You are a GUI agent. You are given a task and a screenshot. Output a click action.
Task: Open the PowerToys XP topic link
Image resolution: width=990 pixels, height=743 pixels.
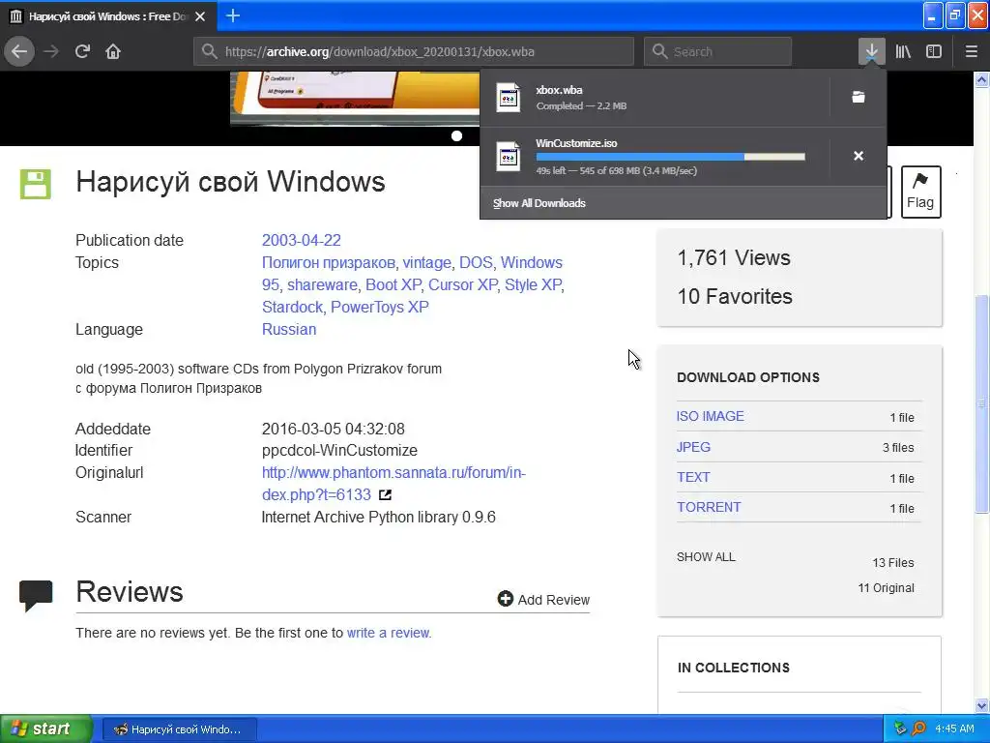[379, 307]
